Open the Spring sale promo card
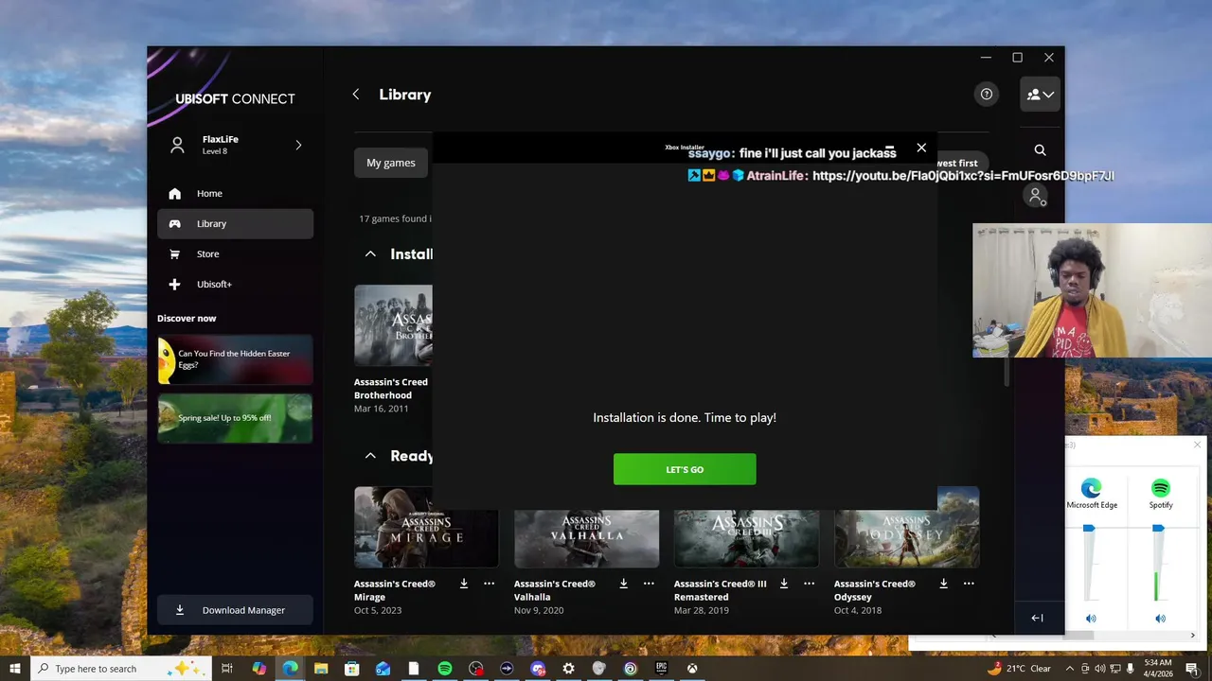This screenshot has width=1212, height=681. pos(235,418)
